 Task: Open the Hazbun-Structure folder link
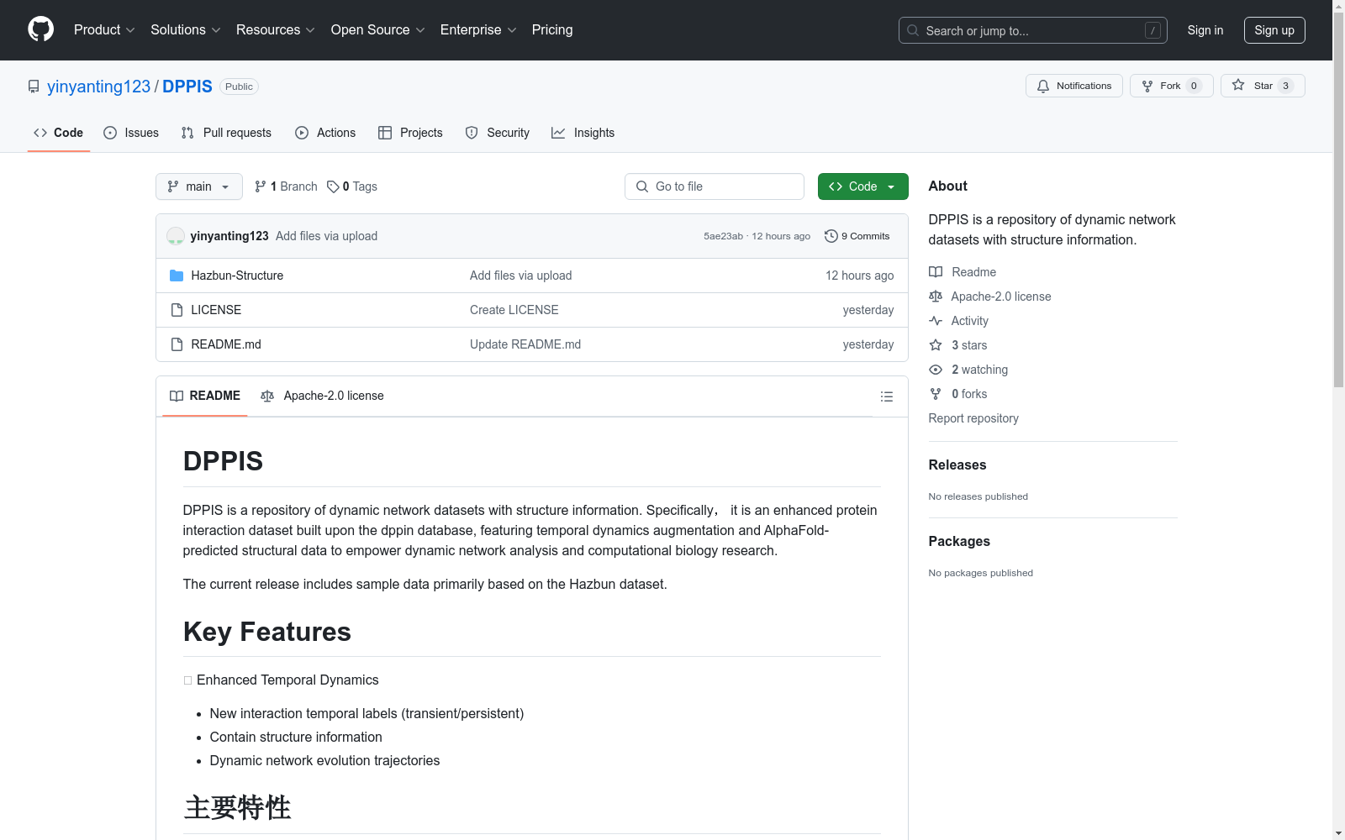point(237,276)
